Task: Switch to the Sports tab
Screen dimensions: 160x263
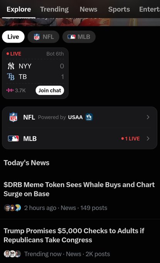Action: pos(119,9)
